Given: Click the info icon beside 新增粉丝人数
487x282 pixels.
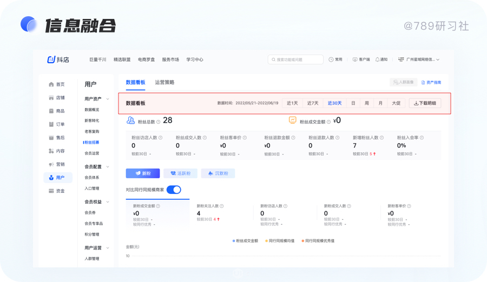Looking at the screenshot, I should 381,138.
